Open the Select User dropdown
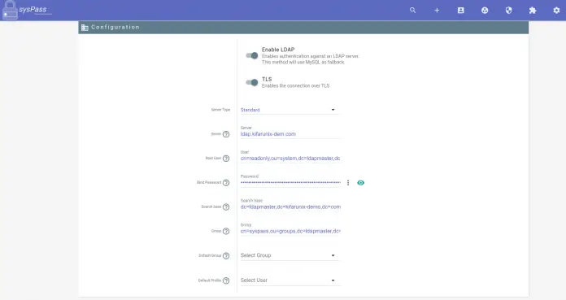Screen dimensions: 566x300 pos(290,280)
